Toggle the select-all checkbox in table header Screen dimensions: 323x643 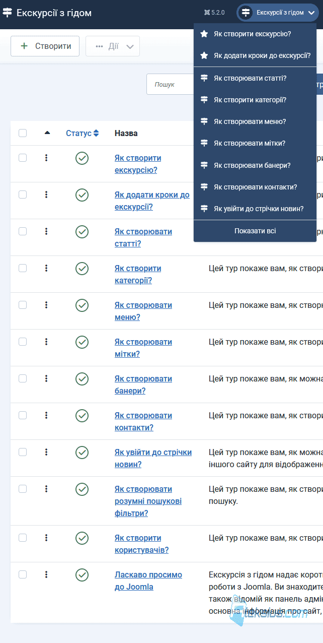coord(23,133)
